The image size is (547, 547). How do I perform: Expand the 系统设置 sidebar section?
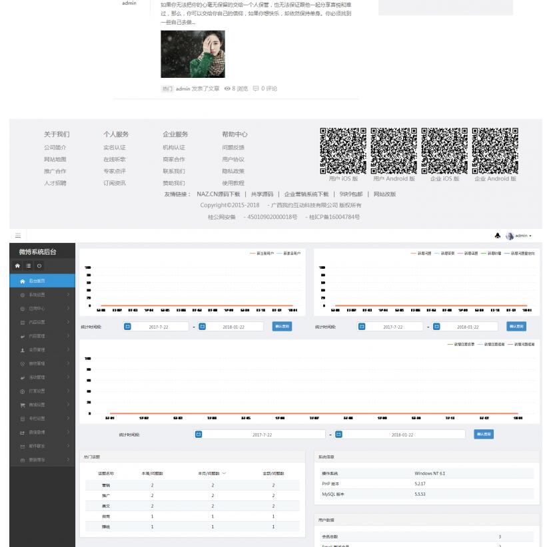[x=40, y=295]
